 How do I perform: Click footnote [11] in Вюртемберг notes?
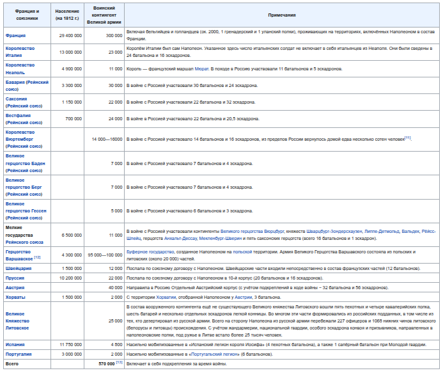click(407, 138)
